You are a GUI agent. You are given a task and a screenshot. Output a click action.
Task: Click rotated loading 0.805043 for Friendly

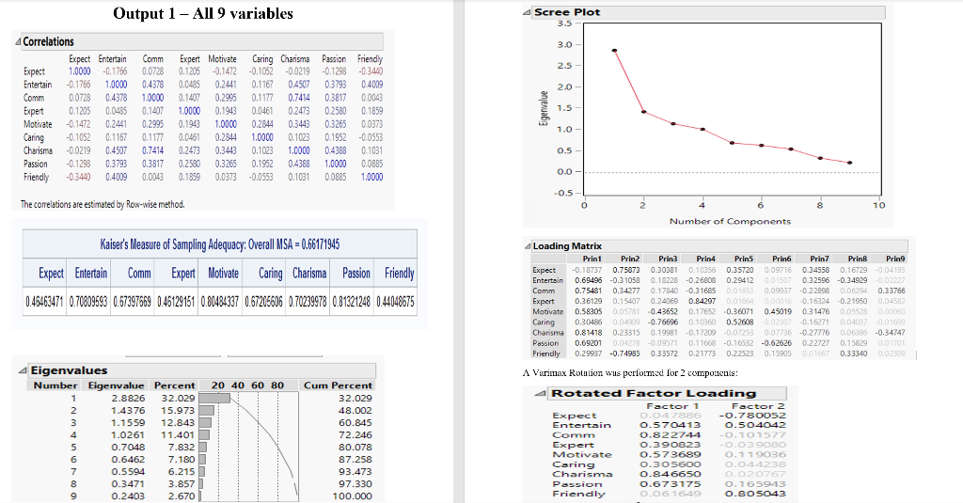point(755,495)
